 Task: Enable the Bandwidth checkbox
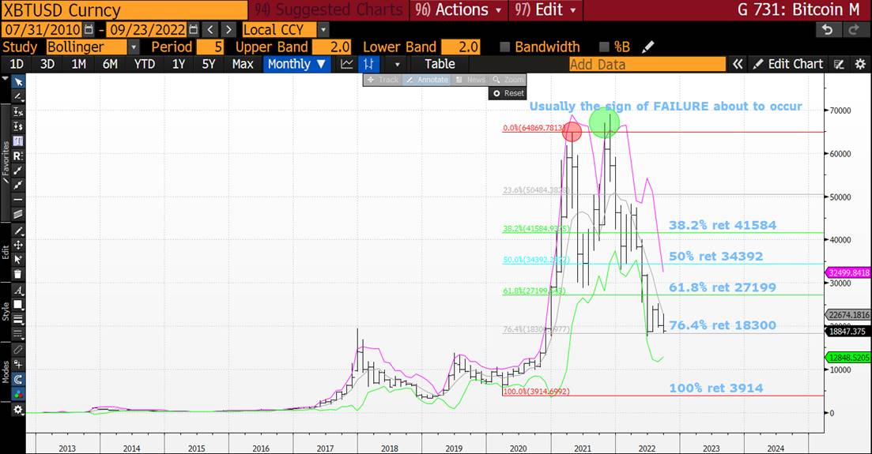click(505, 47)
